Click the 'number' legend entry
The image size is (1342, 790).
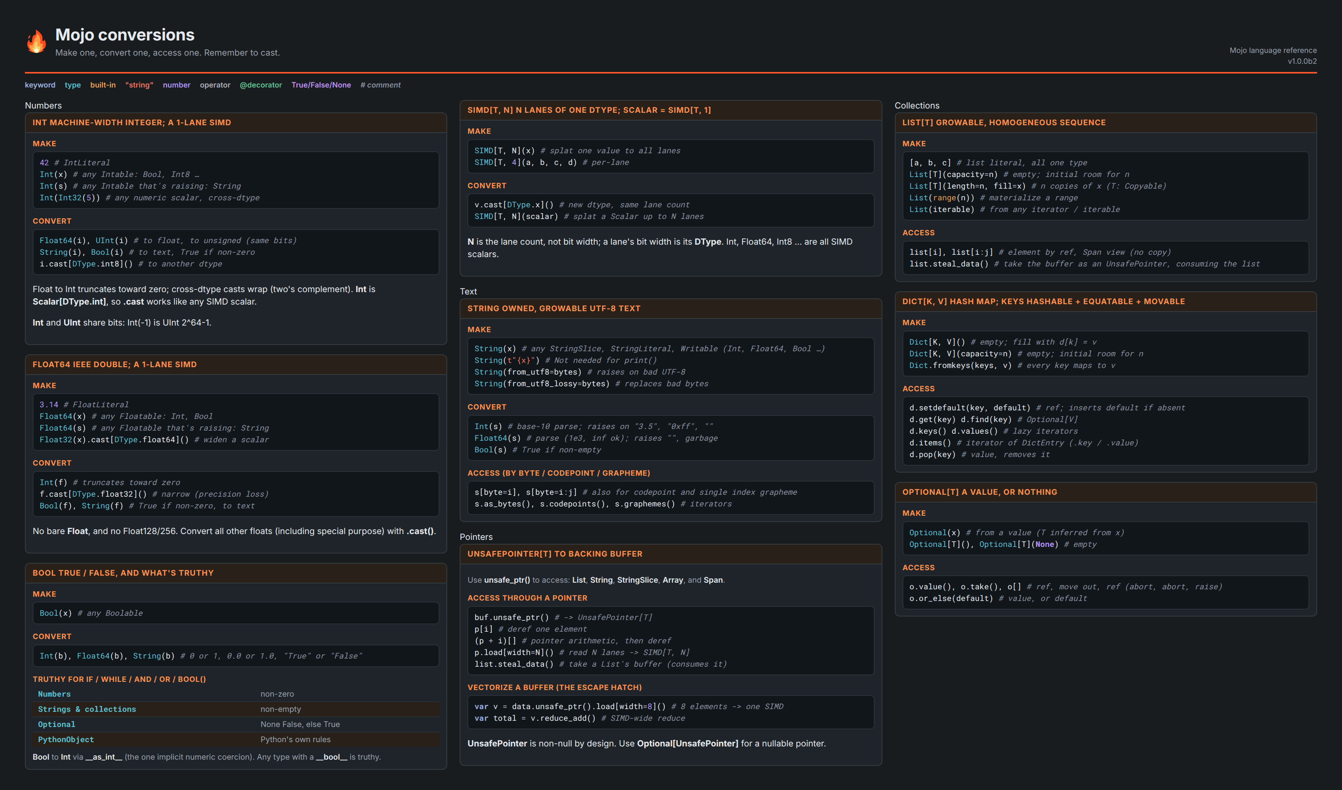(176, 85)
